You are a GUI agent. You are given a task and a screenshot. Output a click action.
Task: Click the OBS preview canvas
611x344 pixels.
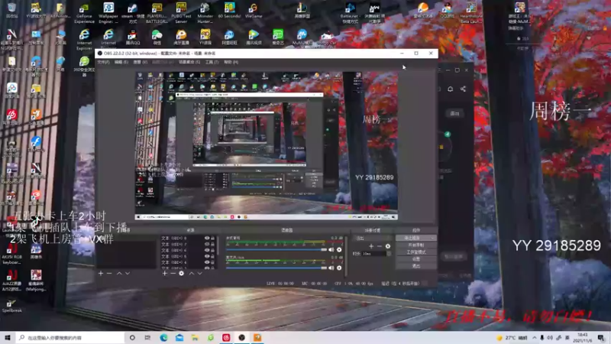267,146
